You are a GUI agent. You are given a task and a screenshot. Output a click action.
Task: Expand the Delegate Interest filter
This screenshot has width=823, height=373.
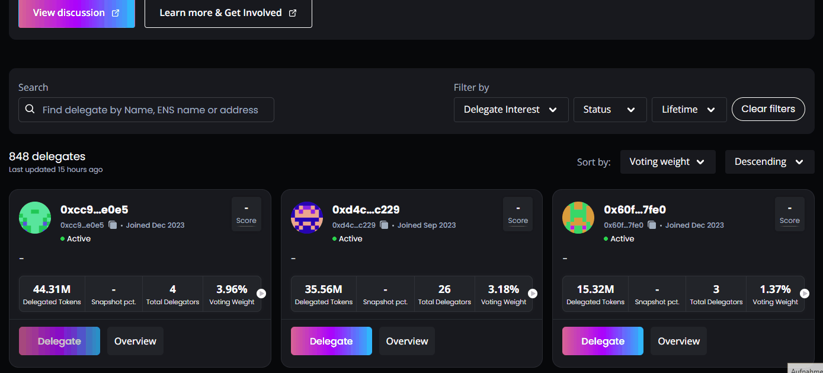(x=511, y=110)
